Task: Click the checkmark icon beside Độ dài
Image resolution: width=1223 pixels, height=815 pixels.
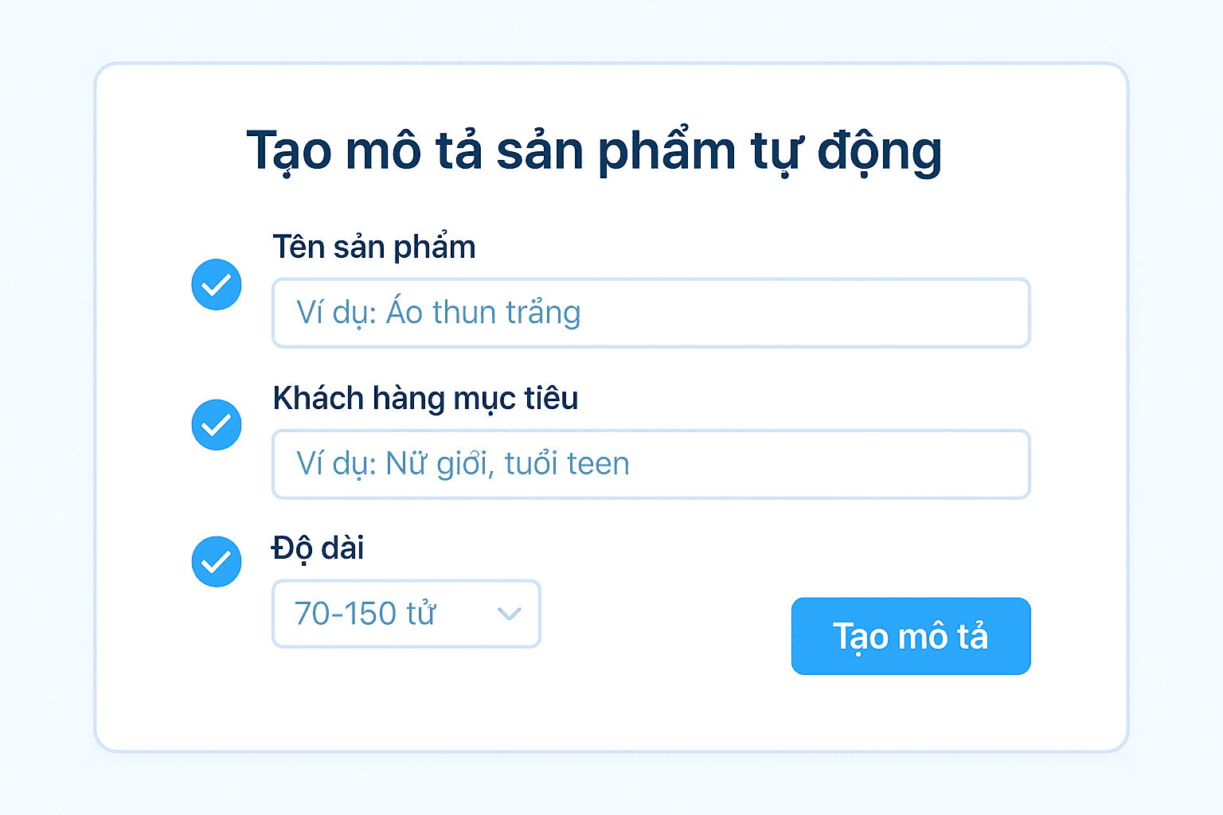Action: (x=217, y=562)
